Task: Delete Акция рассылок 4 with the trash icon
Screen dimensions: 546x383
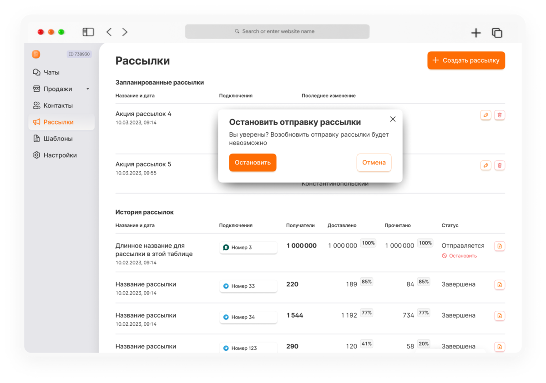Action: click(500, 115)
